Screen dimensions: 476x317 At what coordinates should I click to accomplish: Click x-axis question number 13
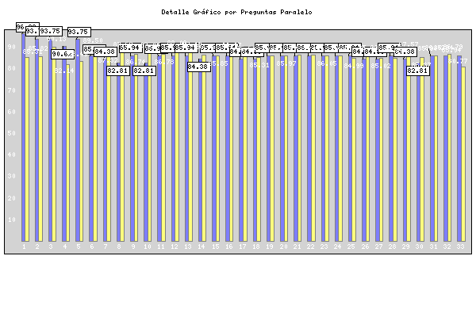coord(188,246)
